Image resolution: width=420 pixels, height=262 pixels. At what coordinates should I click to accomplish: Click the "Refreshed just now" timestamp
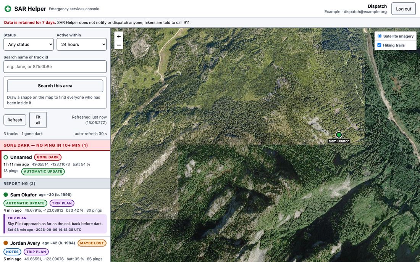pos(89,120)
